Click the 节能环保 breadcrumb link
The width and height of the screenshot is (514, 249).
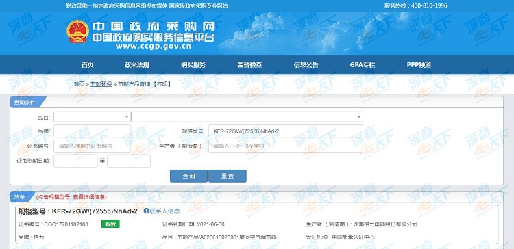tap(101, 84)
